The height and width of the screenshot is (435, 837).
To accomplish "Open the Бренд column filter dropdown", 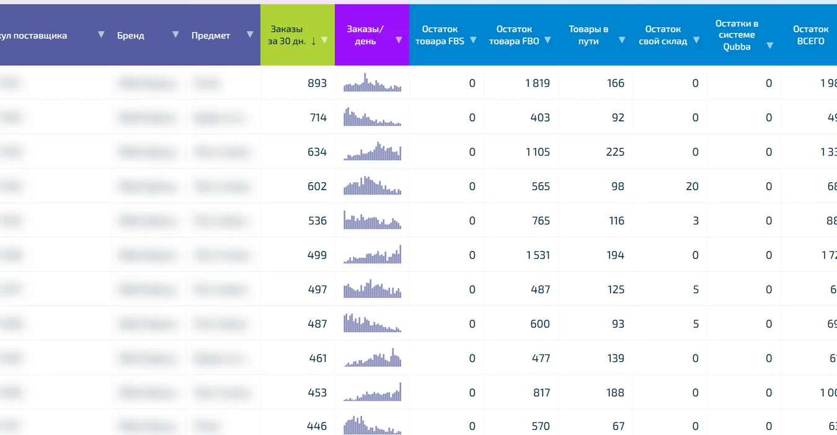I will pyautogui.click(x=175, y=35).
